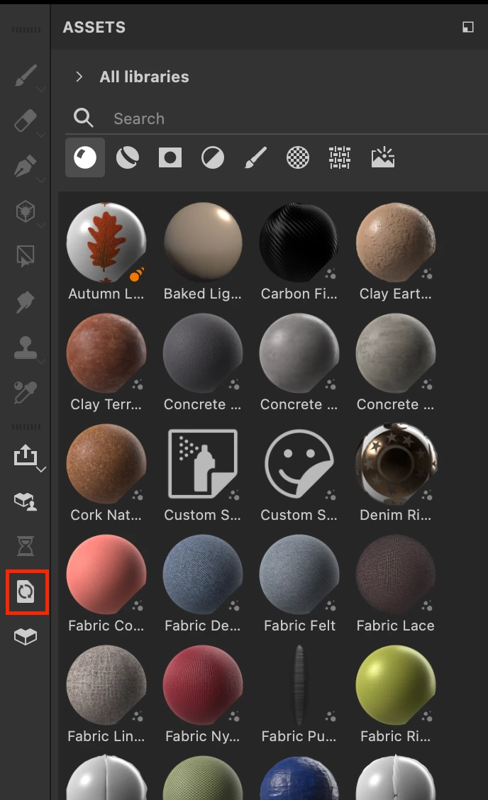This screenshot has height=800, width=488.
Task: Select the Autumn Leaf material thumbnail
Action: click(106, 243)
